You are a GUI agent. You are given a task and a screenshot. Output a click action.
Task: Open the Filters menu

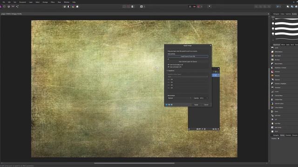click(x=53, y=2)
